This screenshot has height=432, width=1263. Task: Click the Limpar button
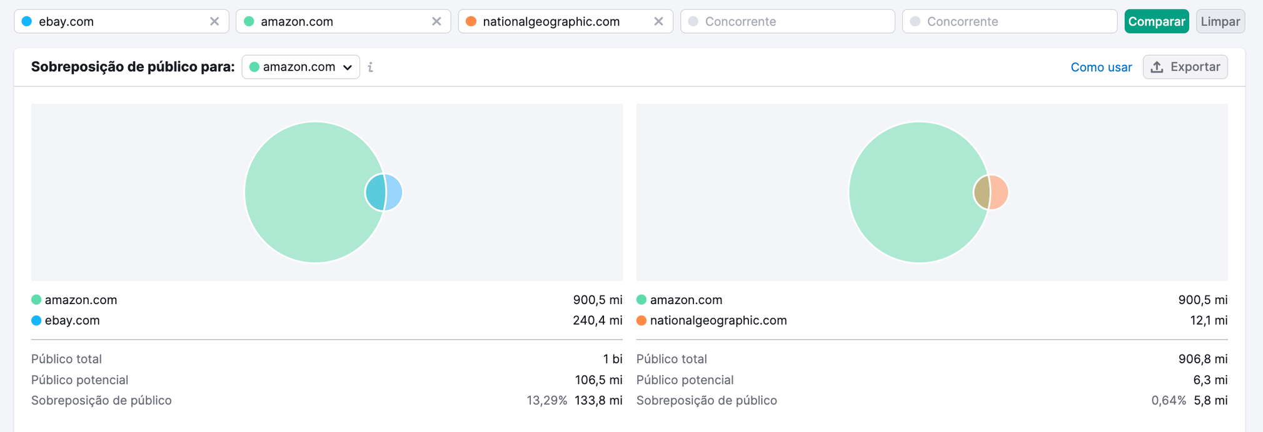1220,21
